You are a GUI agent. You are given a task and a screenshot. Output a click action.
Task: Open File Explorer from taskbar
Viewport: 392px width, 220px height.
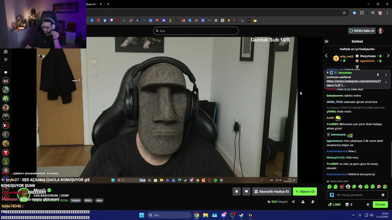tap(205, 215)
